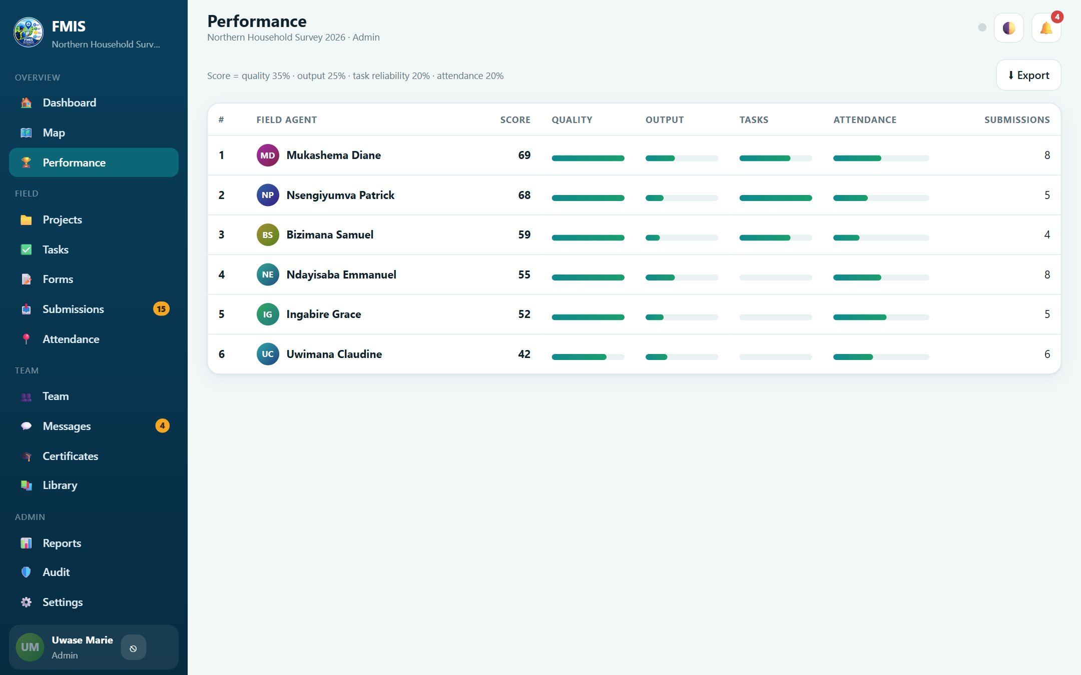Image resolution: width=1081 pixels, height=675 pixels.
Task: Click the MD avatar for Mukashema Diane
Action: 268,155
